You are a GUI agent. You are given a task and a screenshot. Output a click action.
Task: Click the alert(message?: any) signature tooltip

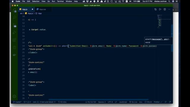(x=159, y=41)
